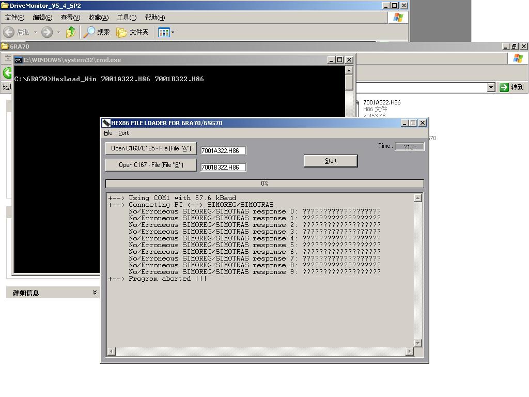Maximize the DriveMonitor_V5_4_SP2 window
Image resolution: width=529 pixels, height=397 pixels.
click(x=395, y=5)
